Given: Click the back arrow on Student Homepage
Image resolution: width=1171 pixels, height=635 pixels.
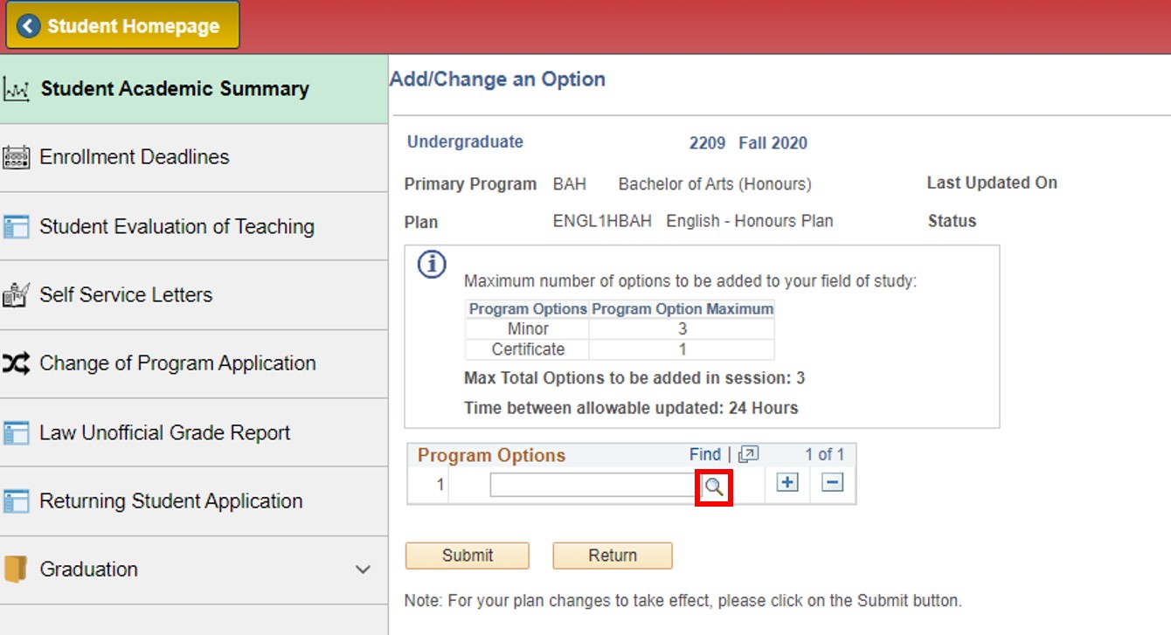Looking at the screenshot, I should 26,25.
